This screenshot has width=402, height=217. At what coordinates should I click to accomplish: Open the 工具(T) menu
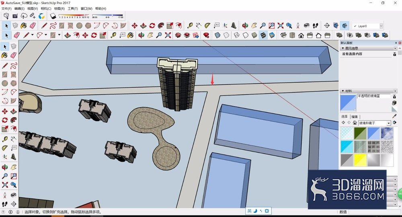click(x=72, y=8)
